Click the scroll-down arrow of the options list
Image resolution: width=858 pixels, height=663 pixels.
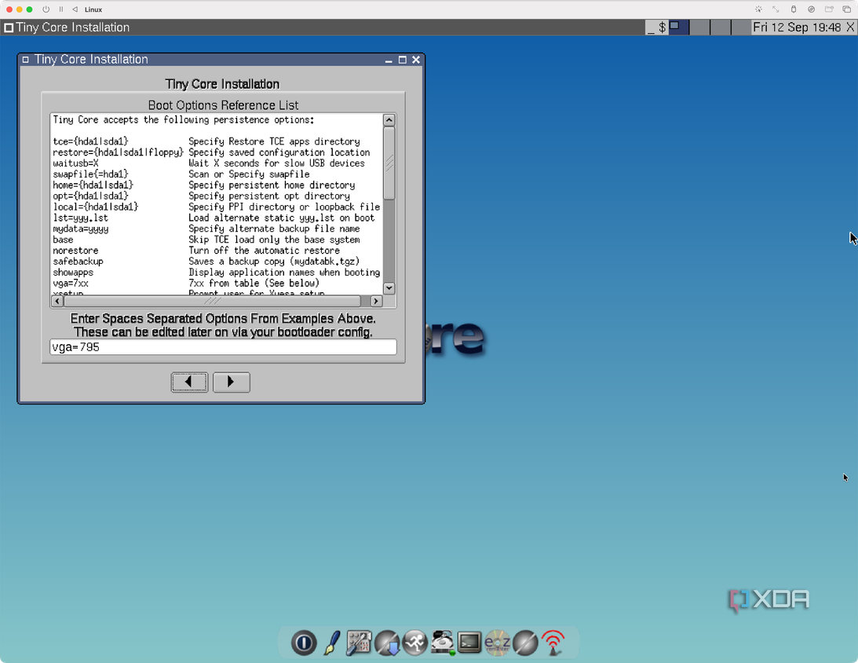pos(389,288)
